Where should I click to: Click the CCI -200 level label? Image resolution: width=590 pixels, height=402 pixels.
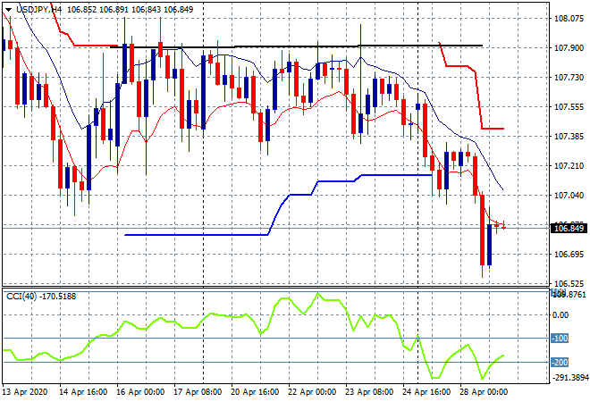click(x=560, y=363)
